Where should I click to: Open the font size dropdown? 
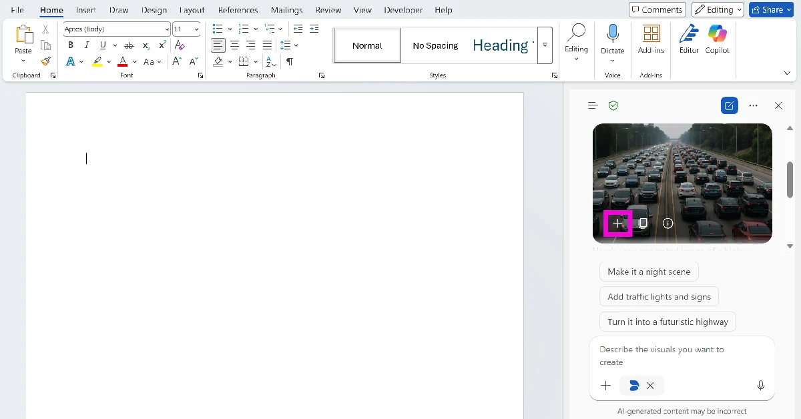point(196,29)
